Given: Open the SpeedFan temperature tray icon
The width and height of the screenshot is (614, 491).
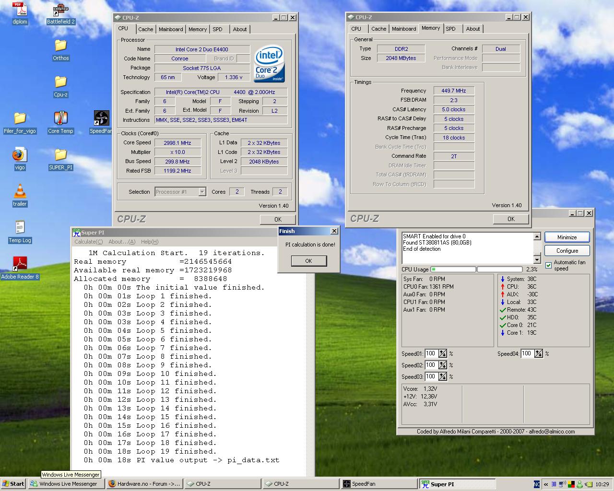Looking at the screenshot, I should [x=554, y=484].
